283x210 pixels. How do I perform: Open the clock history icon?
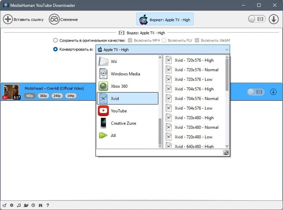coord(33,205)
